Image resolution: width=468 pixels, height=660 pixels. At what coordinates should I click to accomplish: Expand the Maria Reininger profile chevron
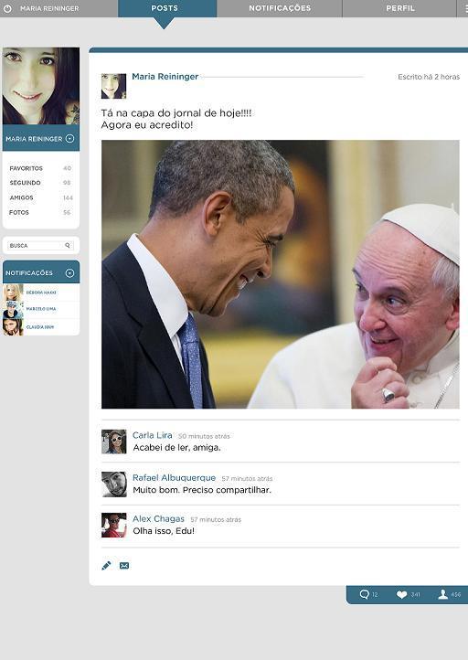pos(69,138)
